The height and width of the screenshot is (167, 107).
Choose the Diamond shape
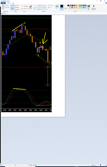36,7
